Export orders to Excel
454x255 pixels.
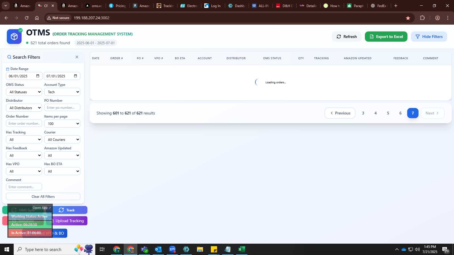[x=386, y=37]
